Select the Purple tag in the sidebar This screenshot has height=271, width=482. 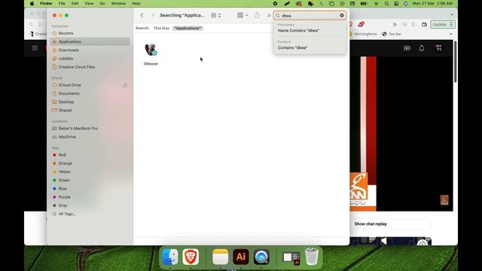click(90, 197)
